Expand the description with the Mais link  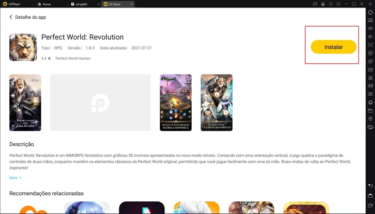15,177
